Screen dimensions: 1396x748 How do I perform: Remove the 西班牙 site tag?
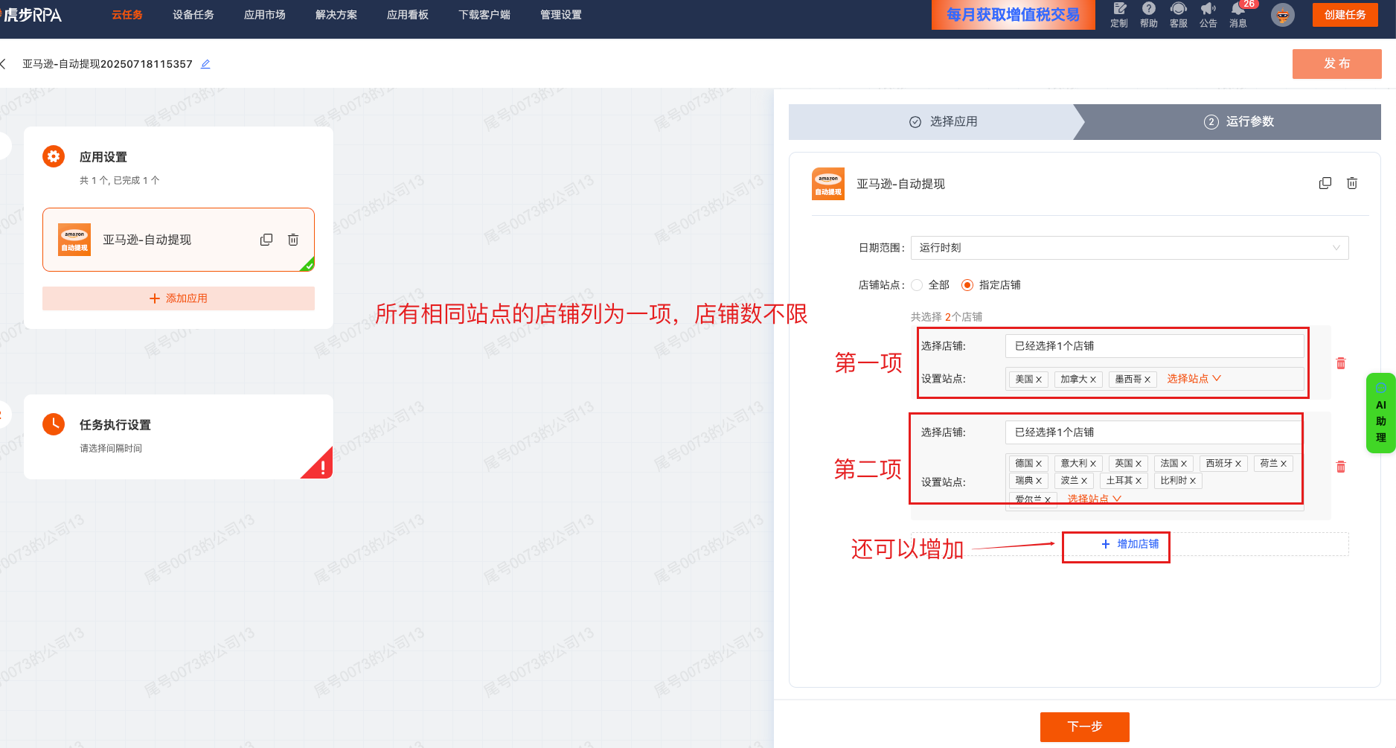(1238, 464)
